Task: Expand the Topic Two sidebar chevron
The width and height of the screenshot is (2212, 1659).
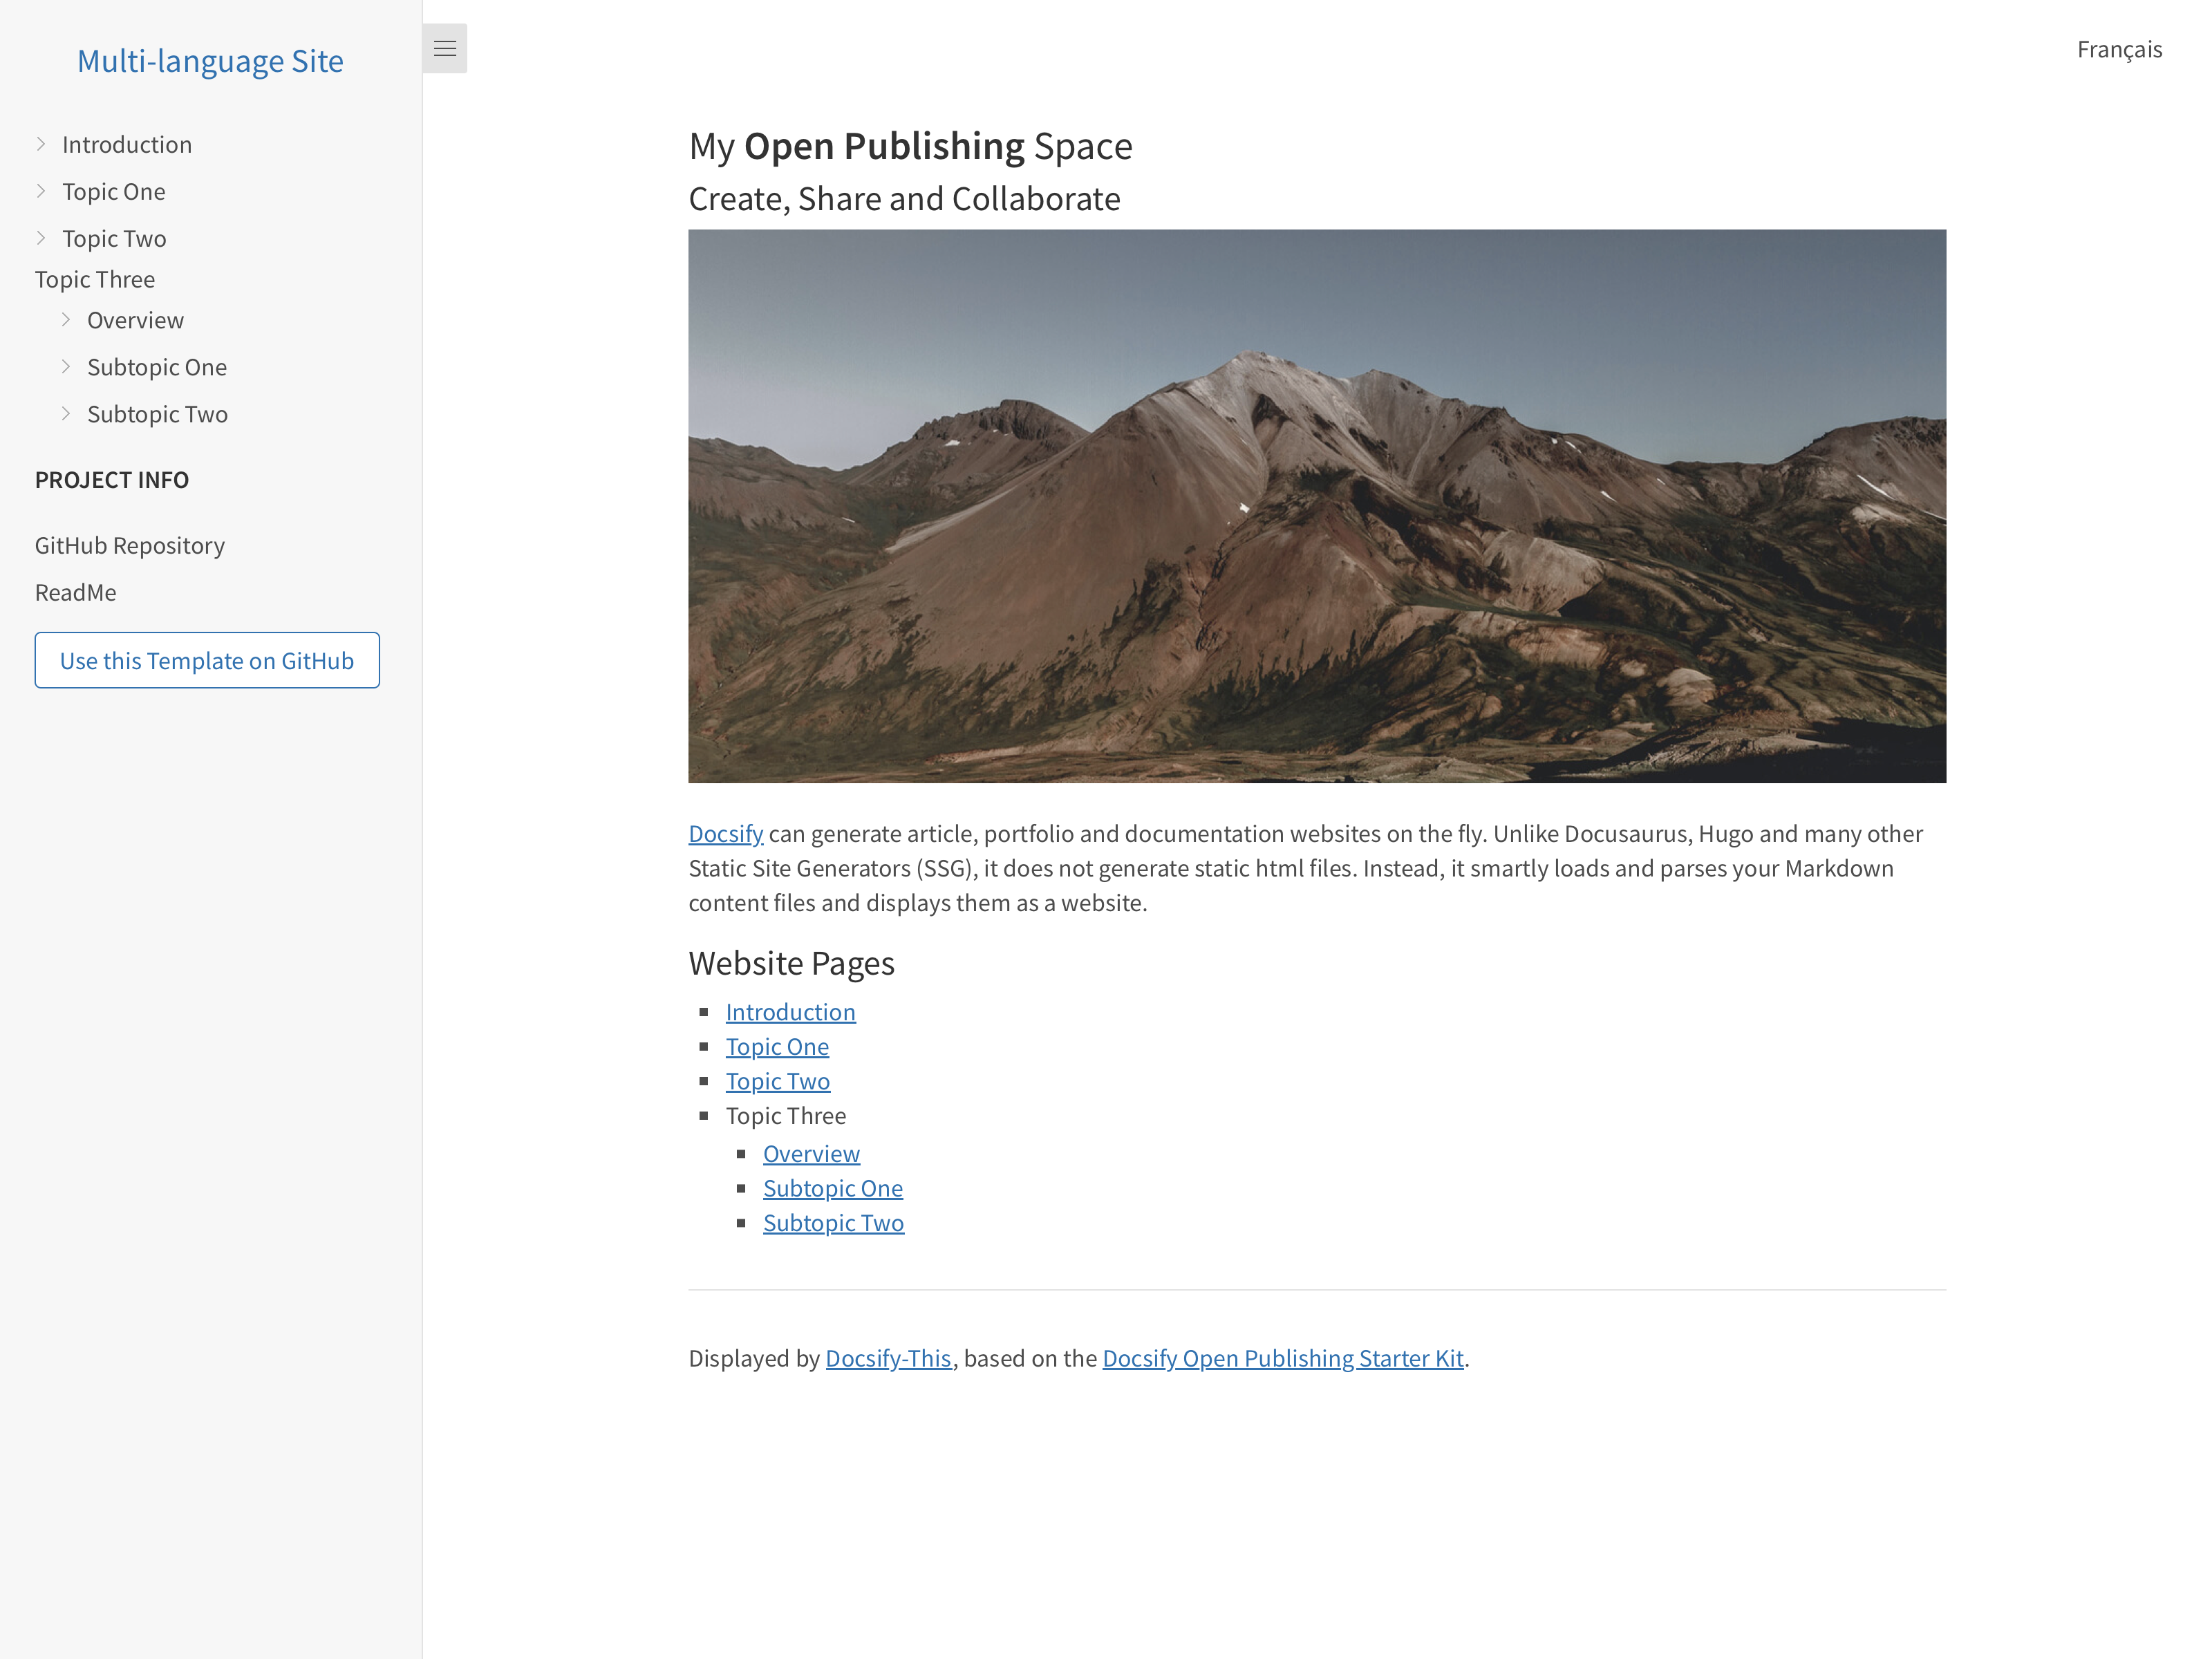Action: 41,238
